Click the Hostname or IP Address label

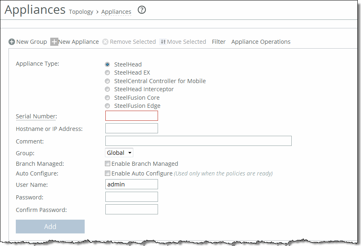(49, 129)
